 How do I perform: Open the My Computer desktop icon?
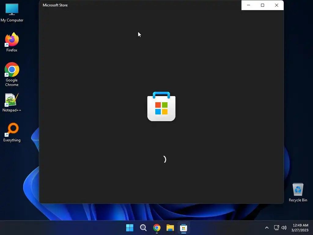(x=12, y=13)
